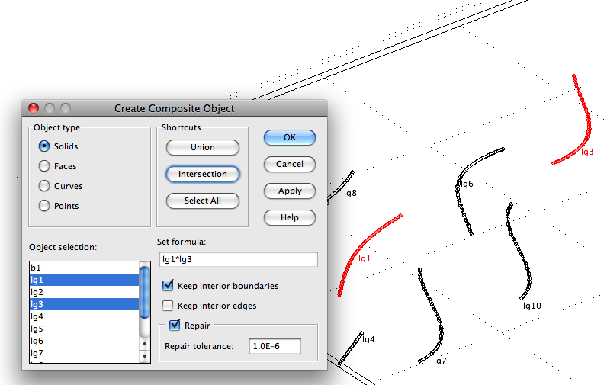Select the Solids radio button
The width and height of the screenshot is (604, 385).
click(44, 146)
